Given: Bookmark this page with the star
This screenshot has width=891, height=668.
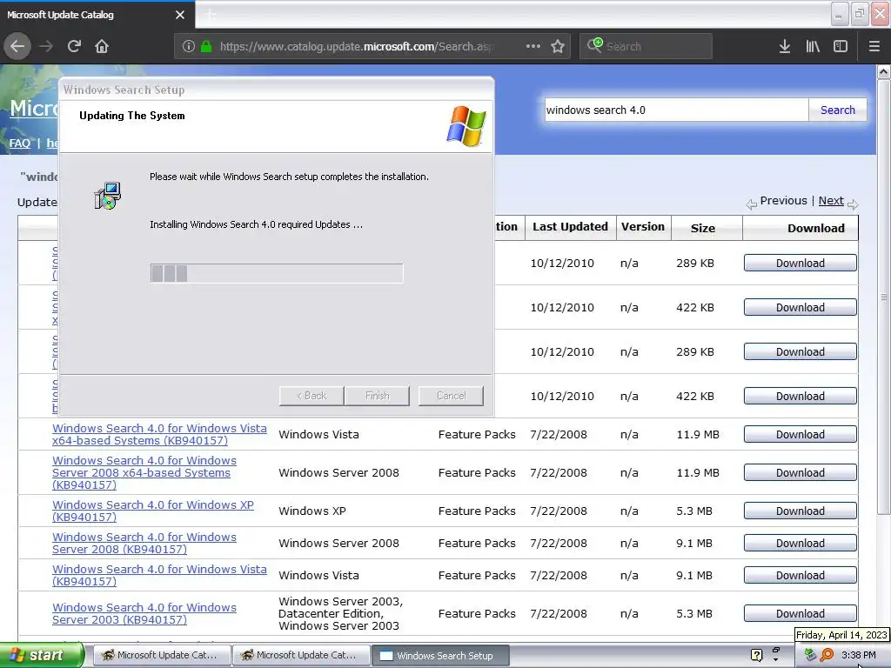Looking at the screenshot, I should pos(558,46).
